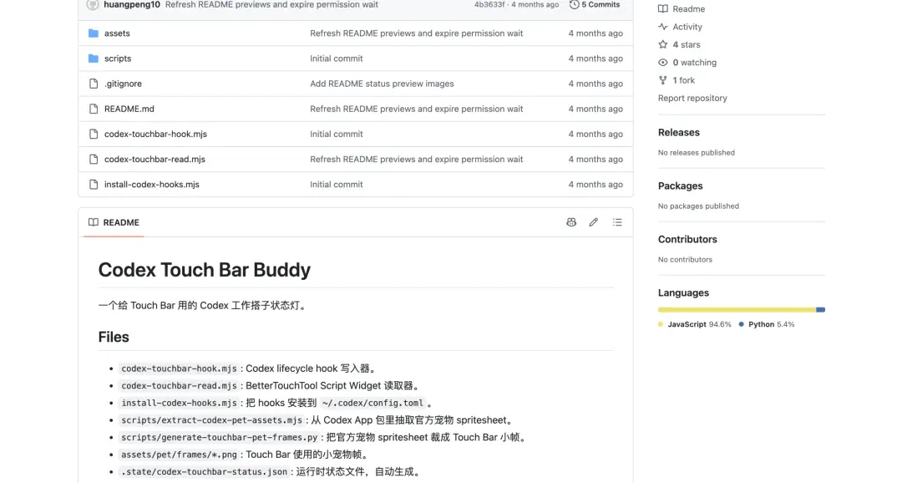View the 1 fork list
Screen dimensions: 902x483
(x=683, y=80)
